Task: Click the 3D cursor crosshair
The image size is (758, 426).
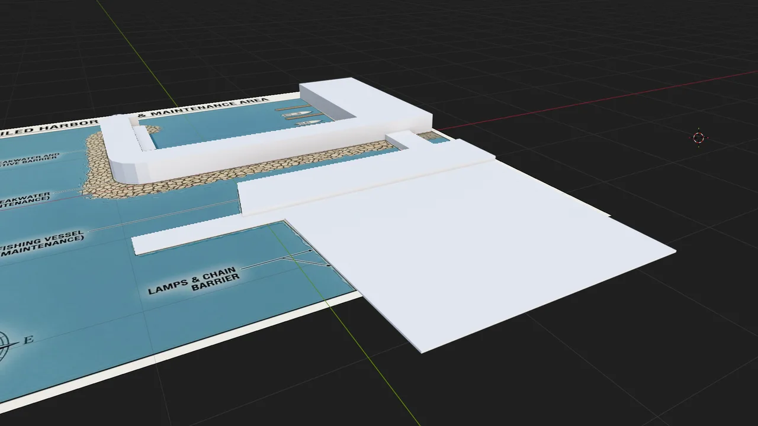Action: (698, 138)
